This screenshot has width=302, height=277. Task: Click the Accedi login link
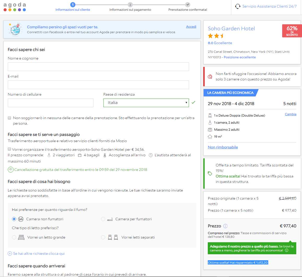[191, 27]
